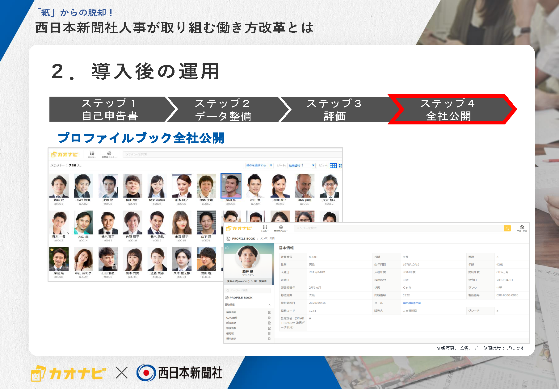
Task: Open 小野 敏明 a0002 photo thumbnail
Action: (83, 186)
